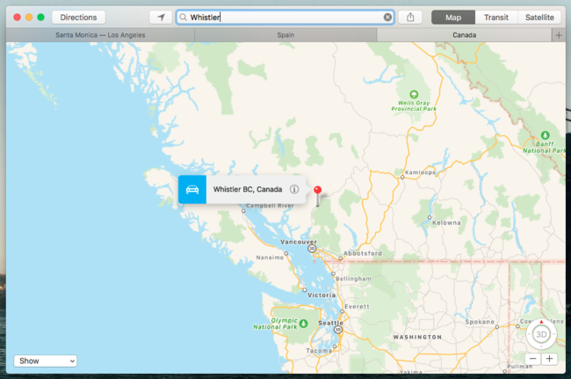
Task: Minimize the Maps window
Action: [x=29, y=17]
